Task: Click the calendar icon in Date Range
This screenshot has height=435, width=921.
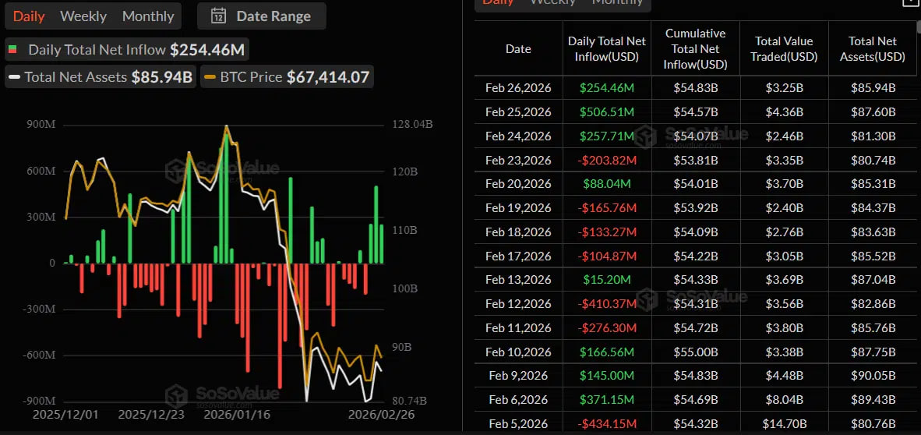Action: [218, 16]
